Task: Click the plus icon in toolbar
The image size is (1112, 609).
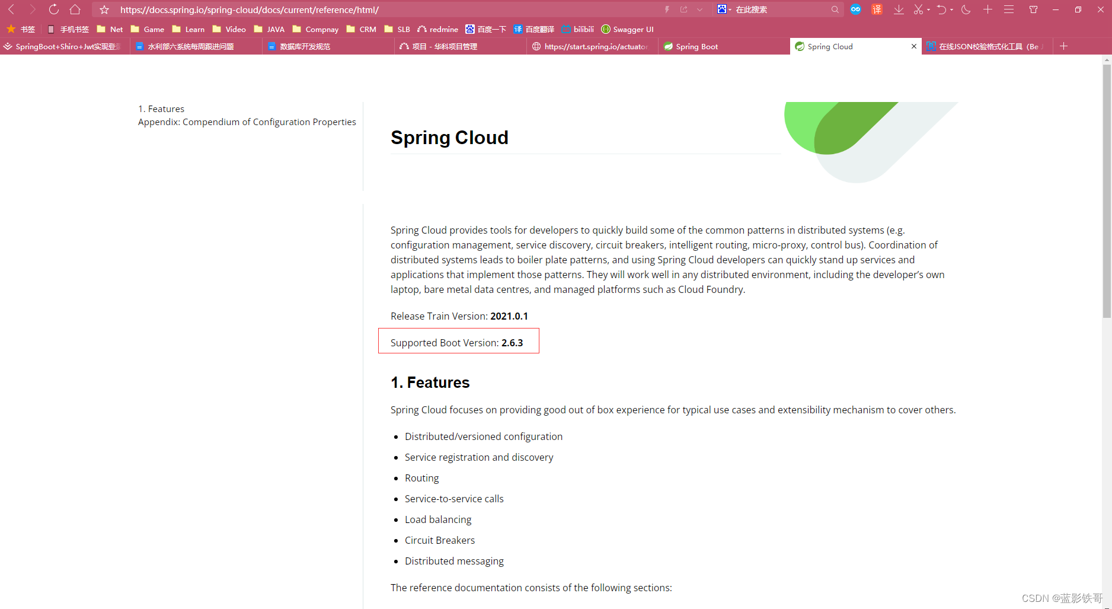Action: [988, 9]
